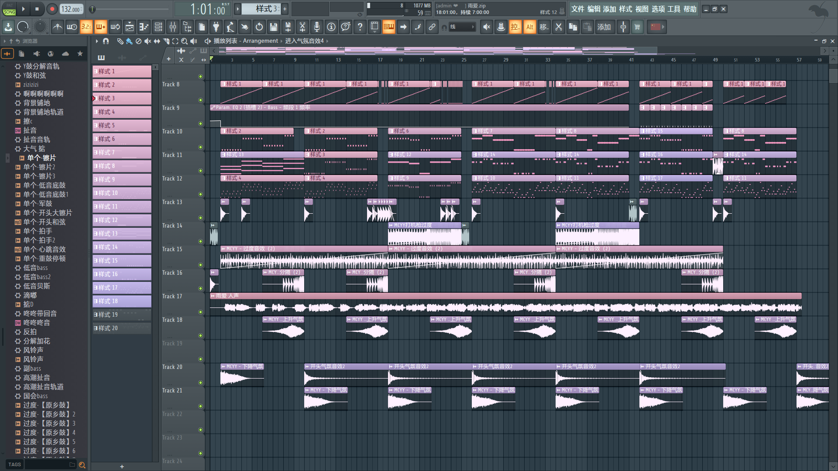Open the snap dropdown labeled 线

[463, 27]
